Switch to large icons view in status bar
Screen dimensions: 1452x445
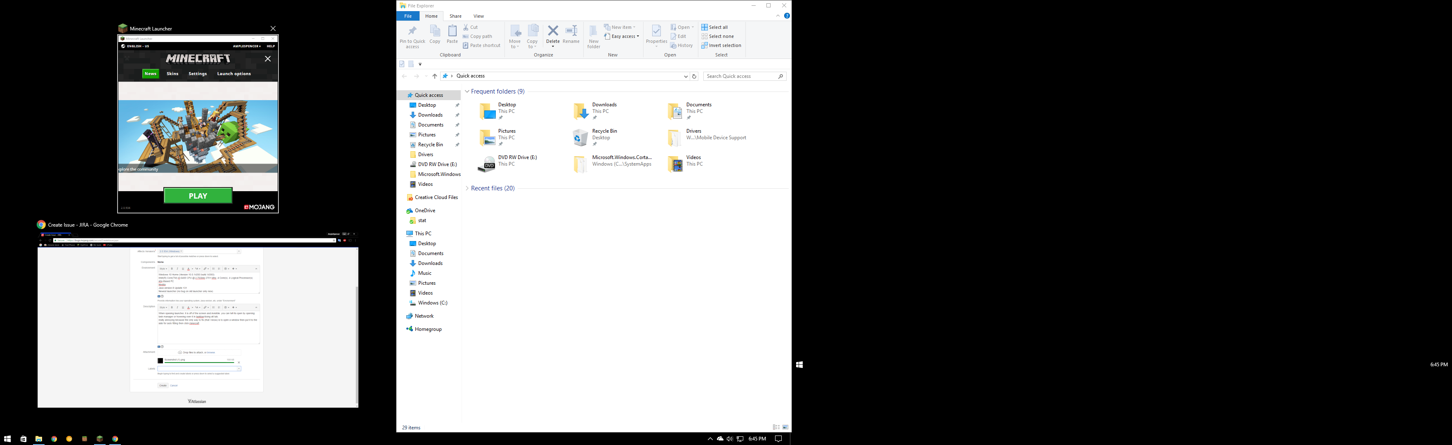786,428
